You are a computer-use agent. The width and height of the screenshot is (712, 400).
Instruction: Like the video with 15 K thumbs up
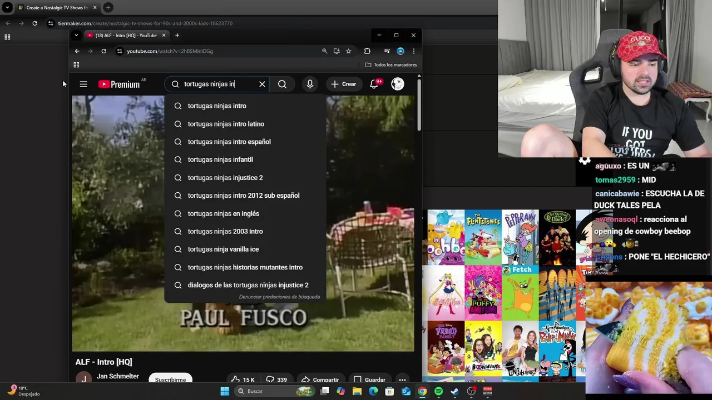point(243,380)
